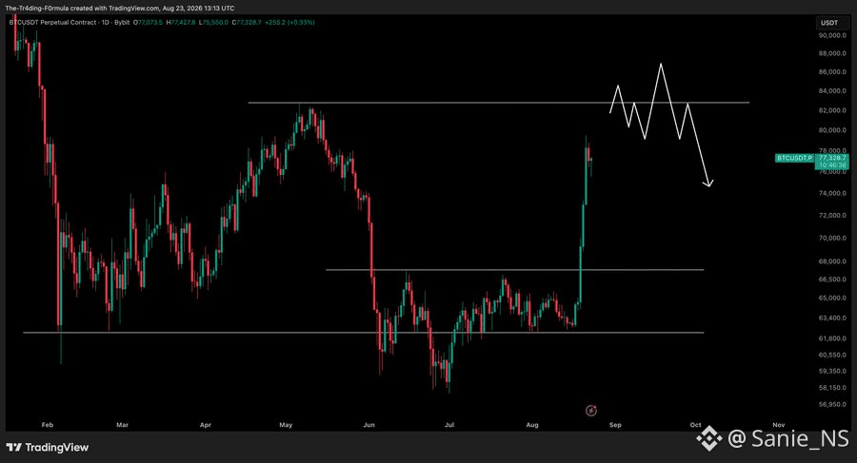Viewport: 857px width, 463px height.
Task: Click the 61,800.0 price axis label
Action: tap(832, 338)
